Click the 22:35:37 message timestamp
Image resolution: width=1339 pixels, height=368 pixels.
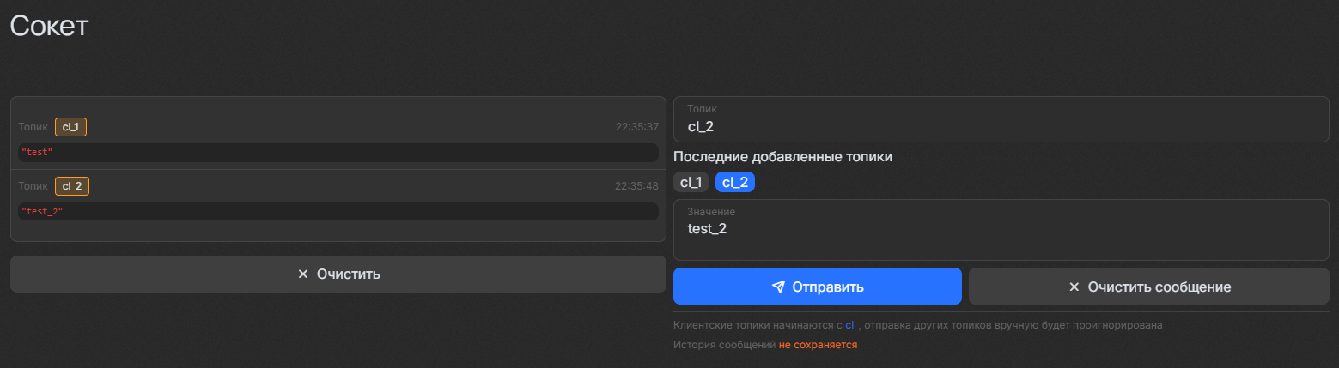[636, 127]
